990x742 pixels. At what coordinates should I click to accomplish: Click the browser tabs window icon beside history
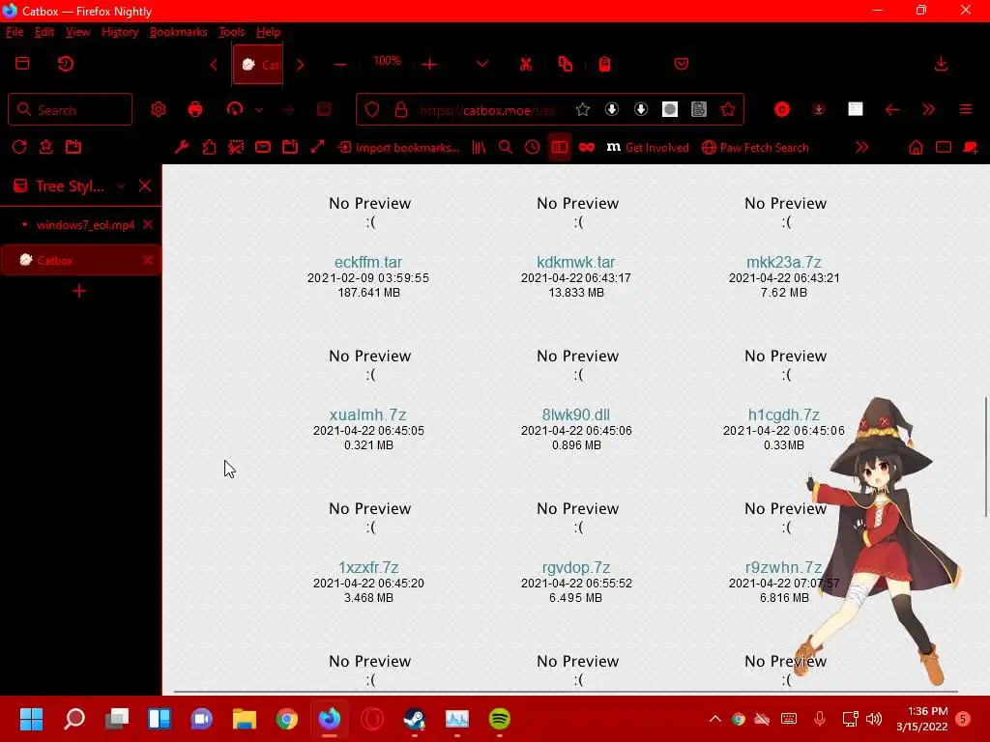tap(22, 63)
